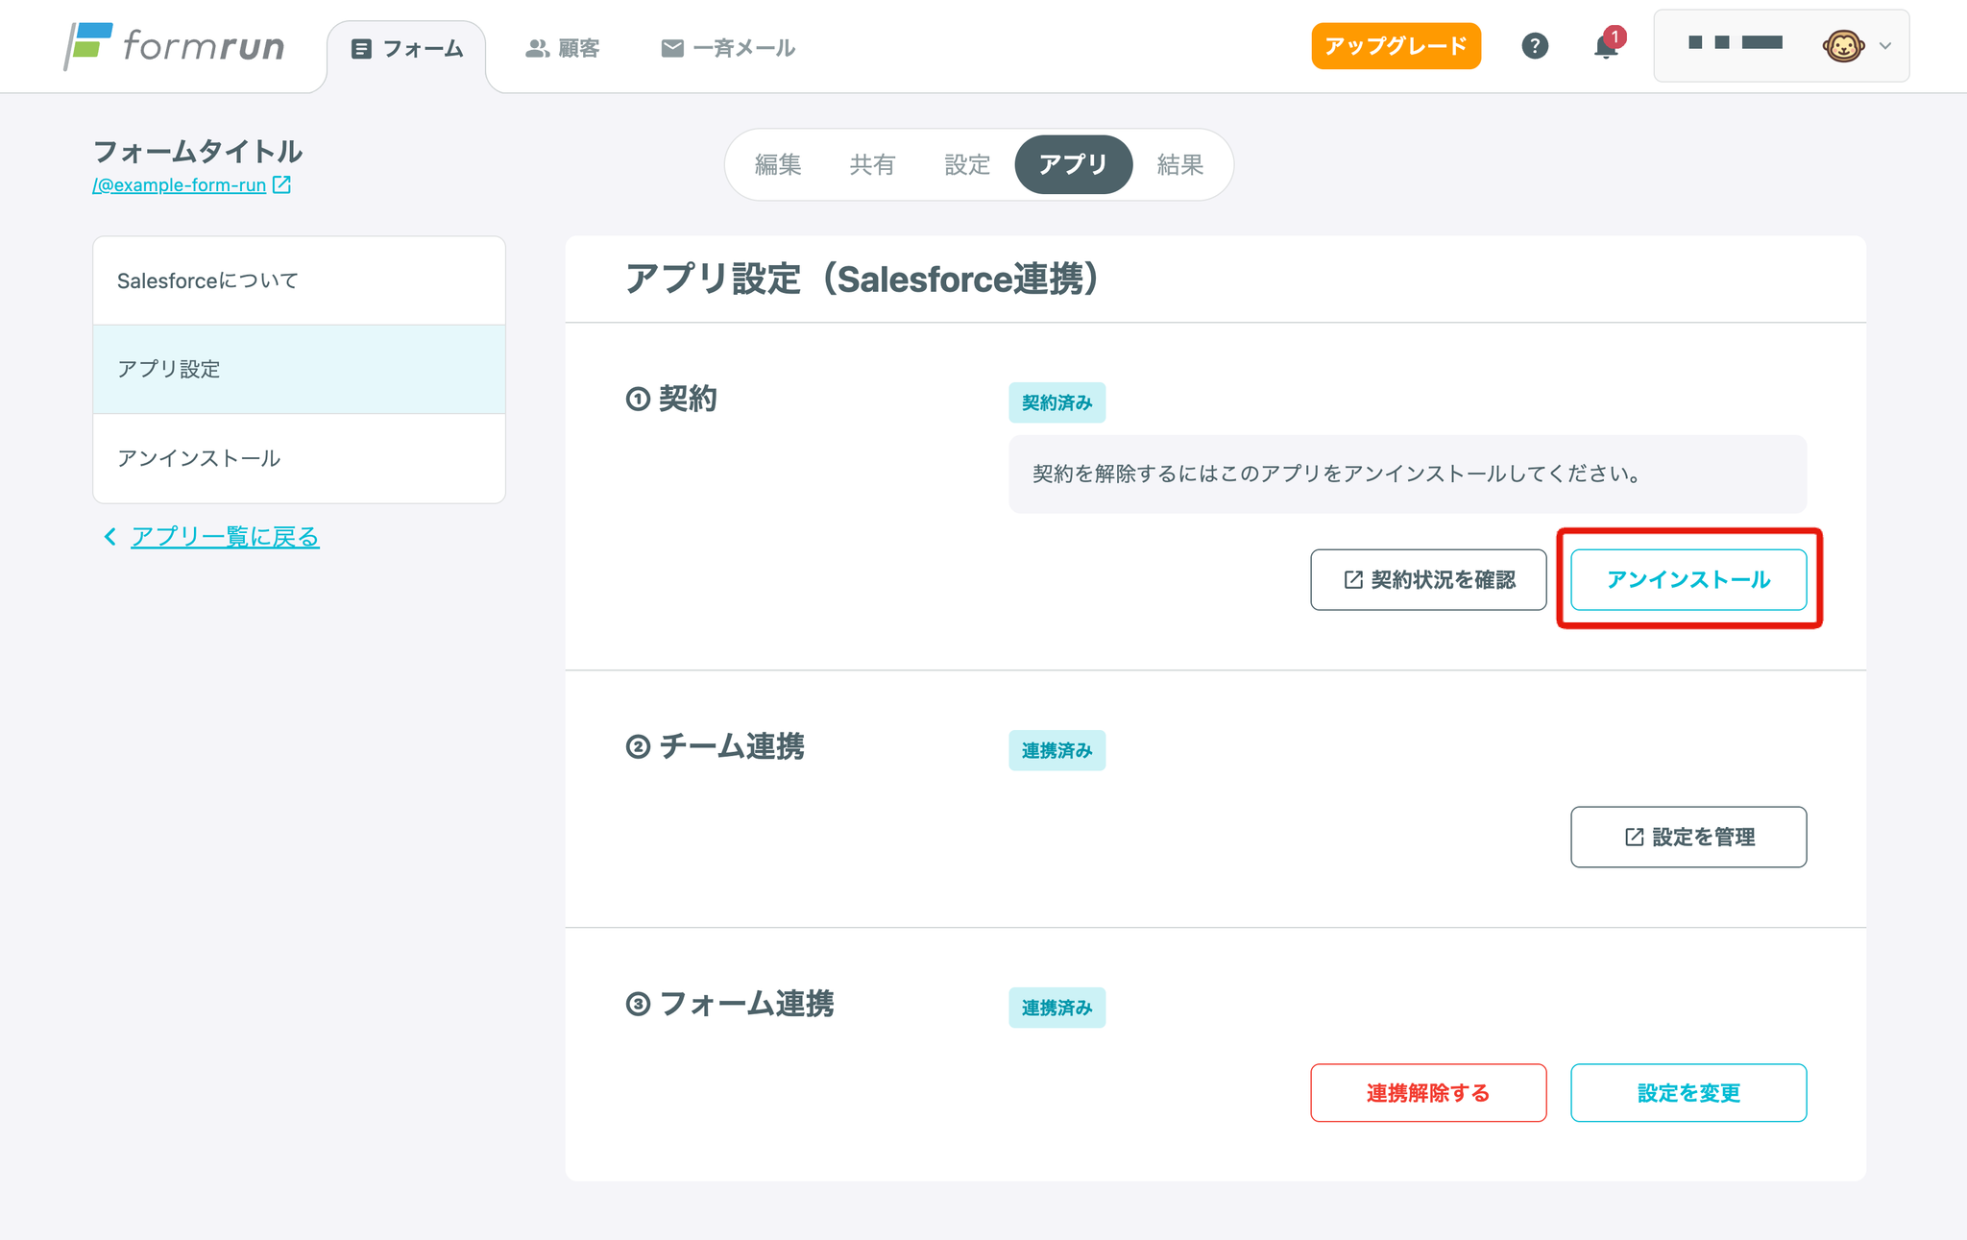
Task: Click the 連携解除する button
Action: click(x=1428, y=1093)
